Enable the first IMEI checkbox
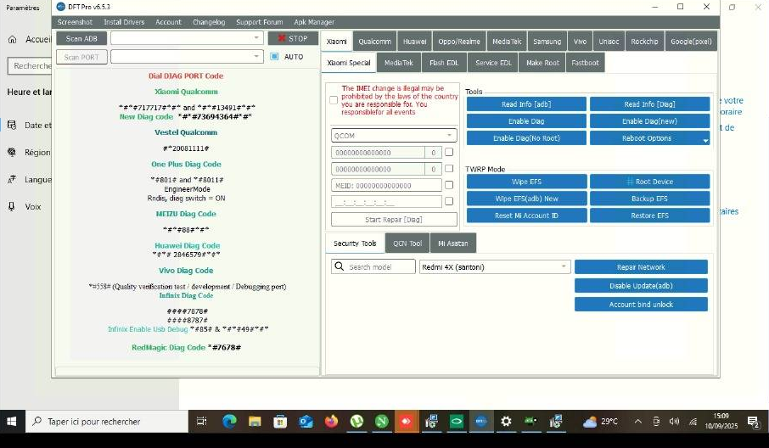Screen dimensions: 769x448 [449, 152]
